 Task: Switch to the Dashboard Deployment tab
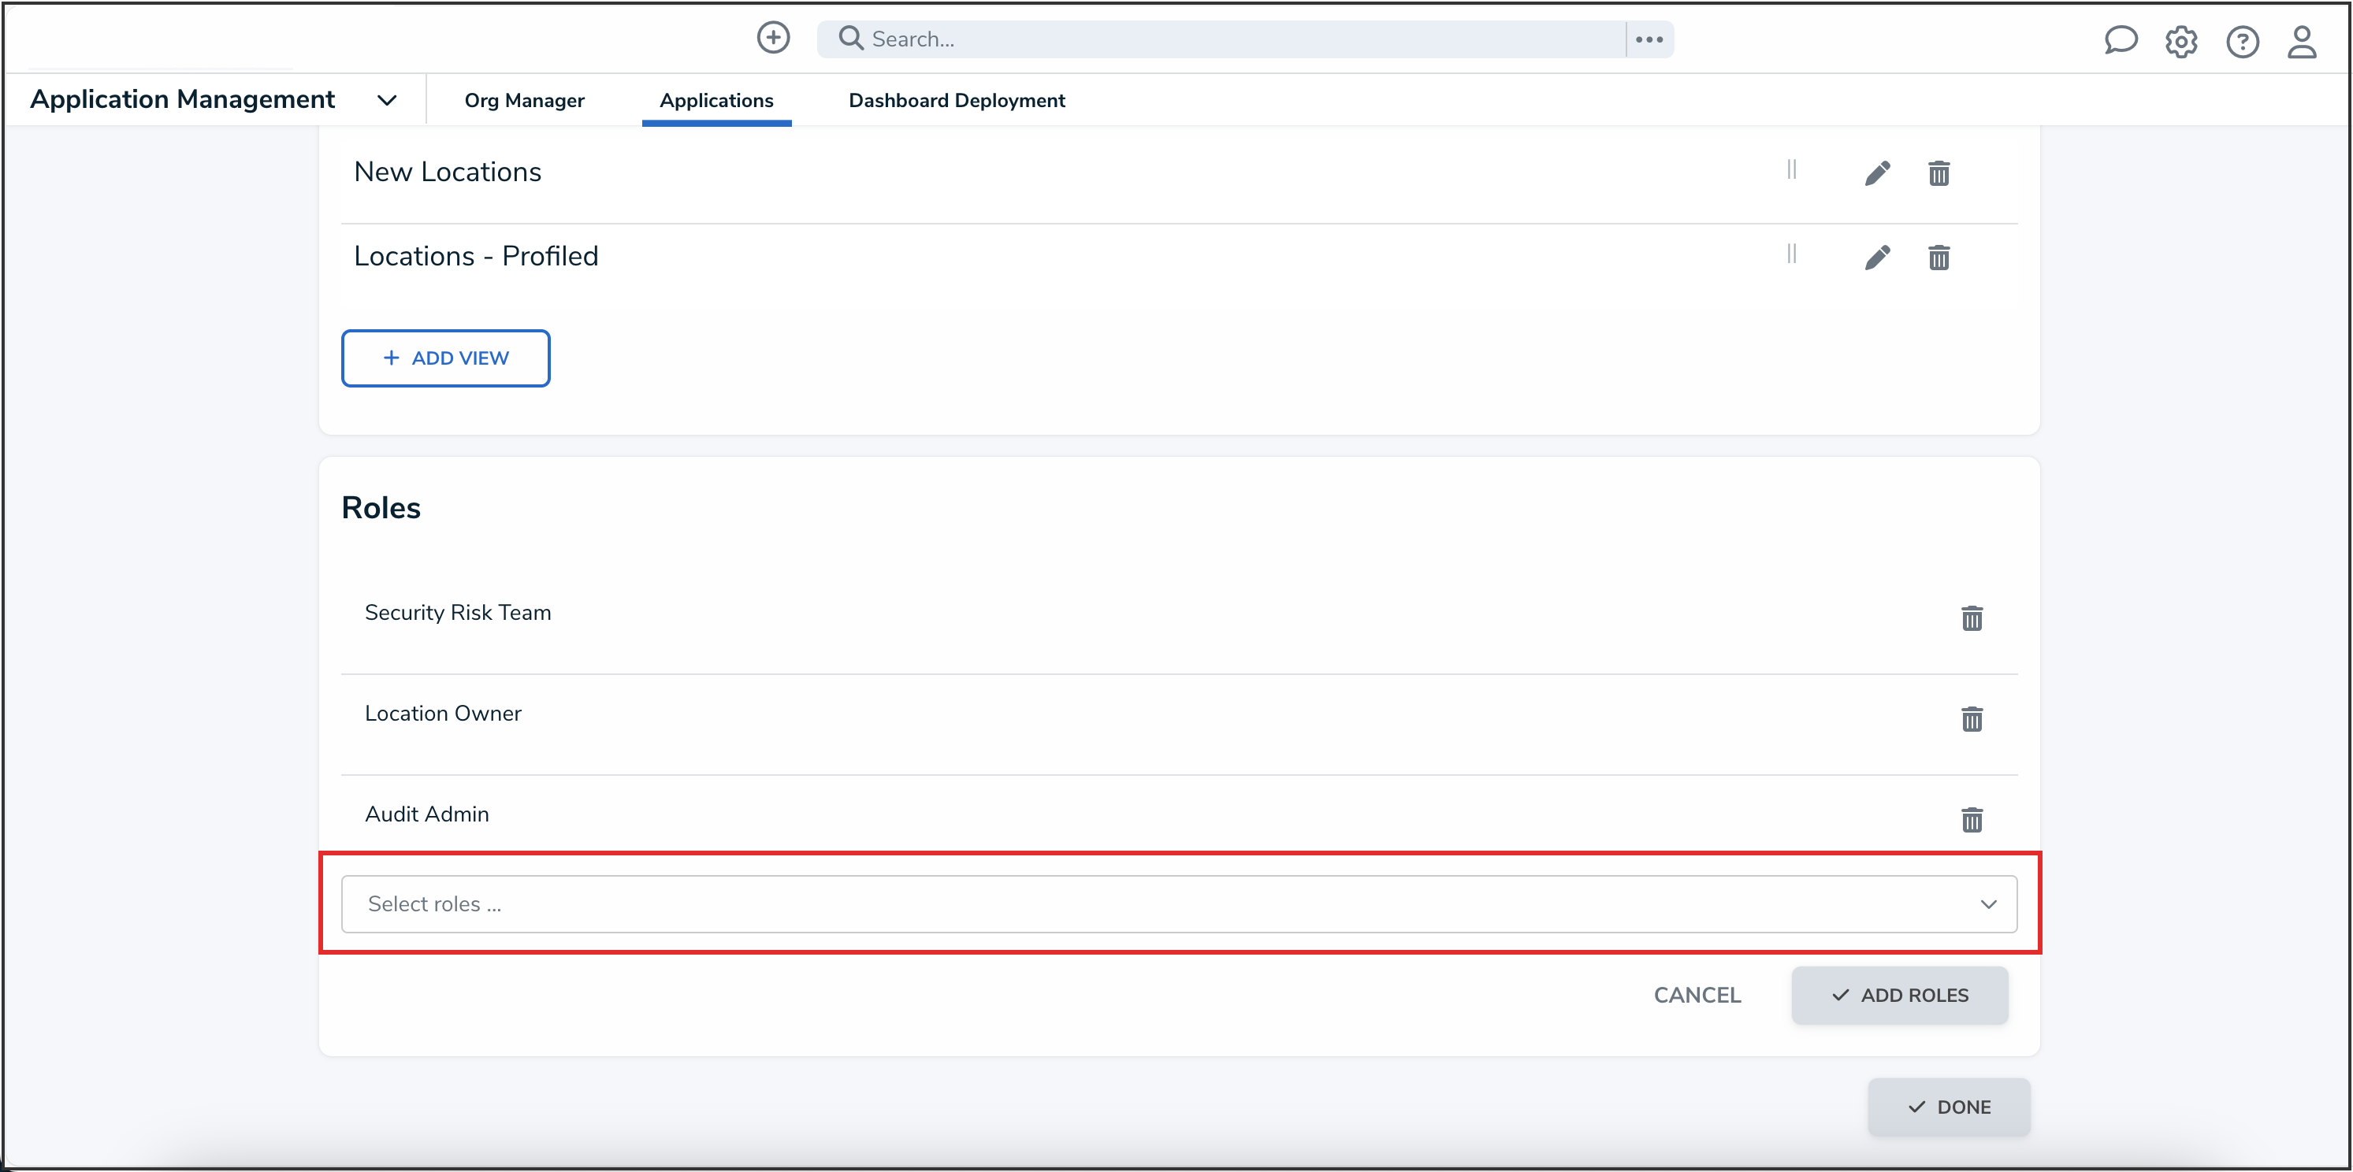[957, 100]
